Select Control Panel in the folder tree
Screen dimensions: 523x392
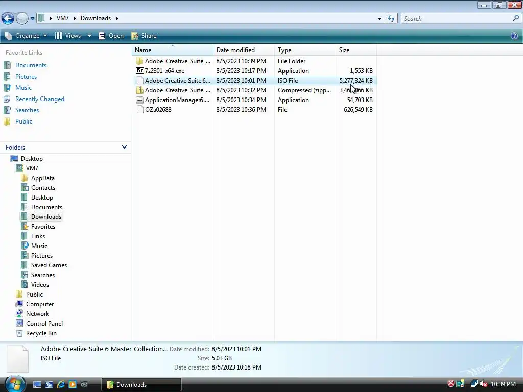tap(44, 323)
